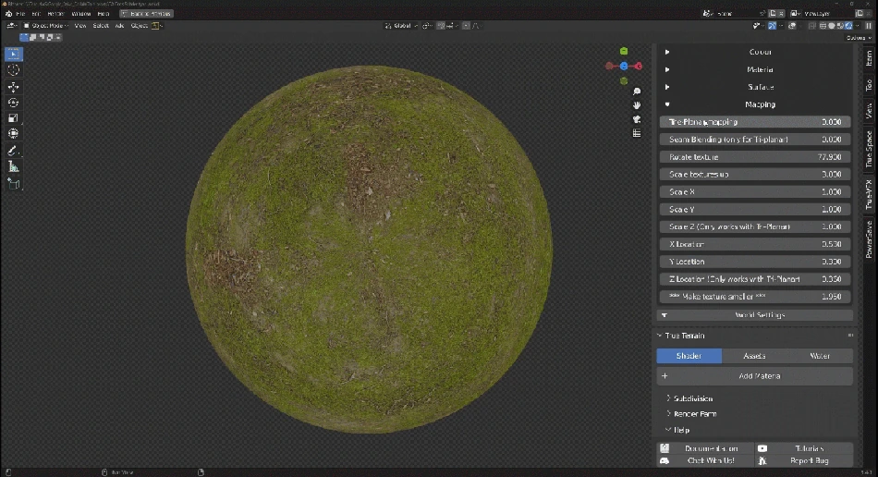
Task: Select the Cursor tool in left toolbar
Action: point(14,70)
